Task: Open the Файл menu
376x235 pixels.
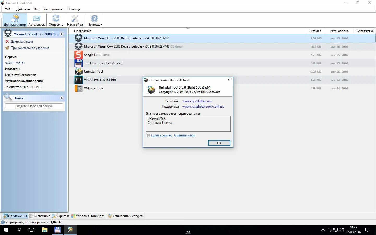Action: (x=8, y=9)
